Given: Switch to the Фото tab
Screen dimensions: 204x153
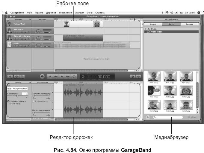Looking at the screenshot, I should tap(171, 24).
